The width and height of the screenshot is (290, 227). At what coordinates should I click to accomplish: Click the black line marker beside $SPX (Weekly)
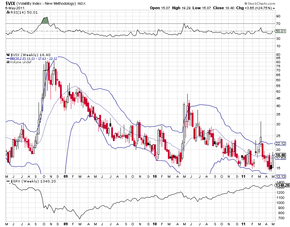point(9,182)
